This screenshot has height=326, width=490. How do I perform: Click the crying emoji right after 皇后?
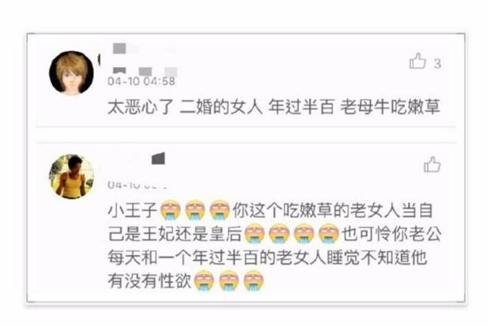coord(254,234)
